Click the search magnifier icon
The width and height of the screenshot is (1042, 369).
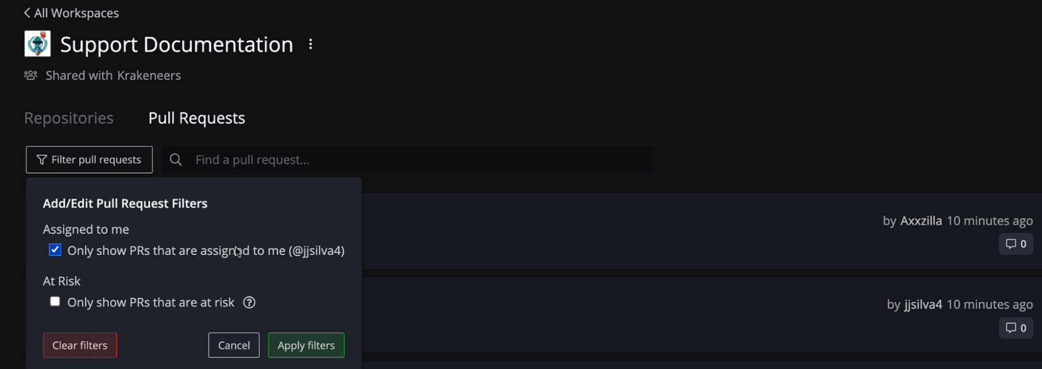[x=176, y=159]
